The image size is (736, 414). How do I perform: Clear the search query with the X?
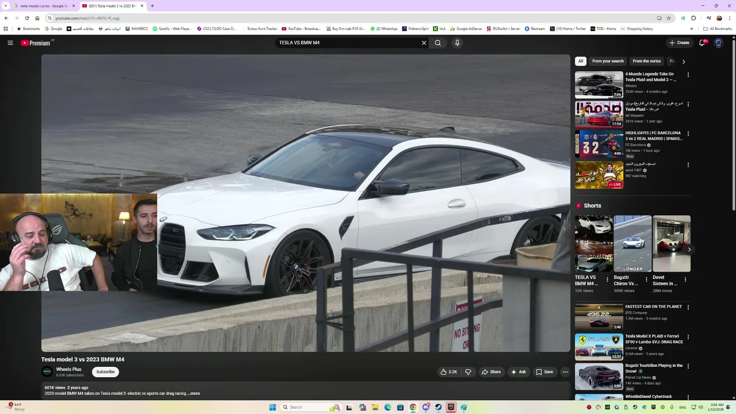424,43
